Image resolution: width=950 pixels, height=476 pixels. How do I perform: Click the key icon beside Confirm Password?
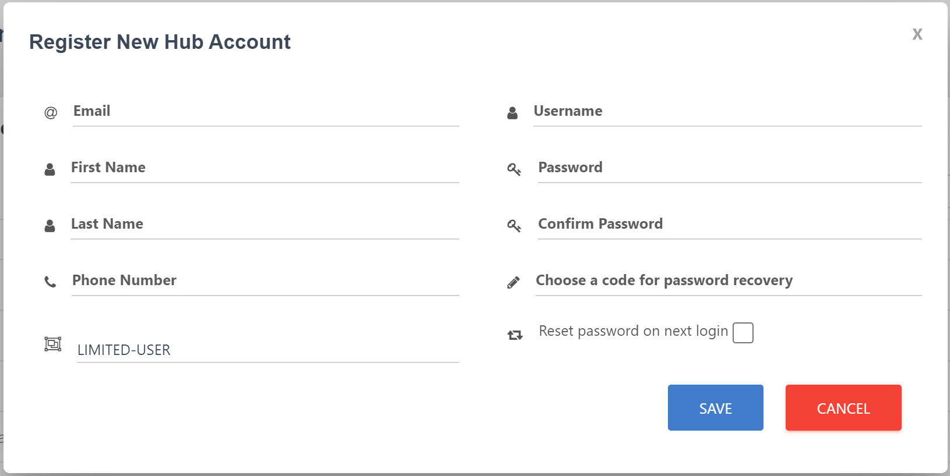pos(513,226)
